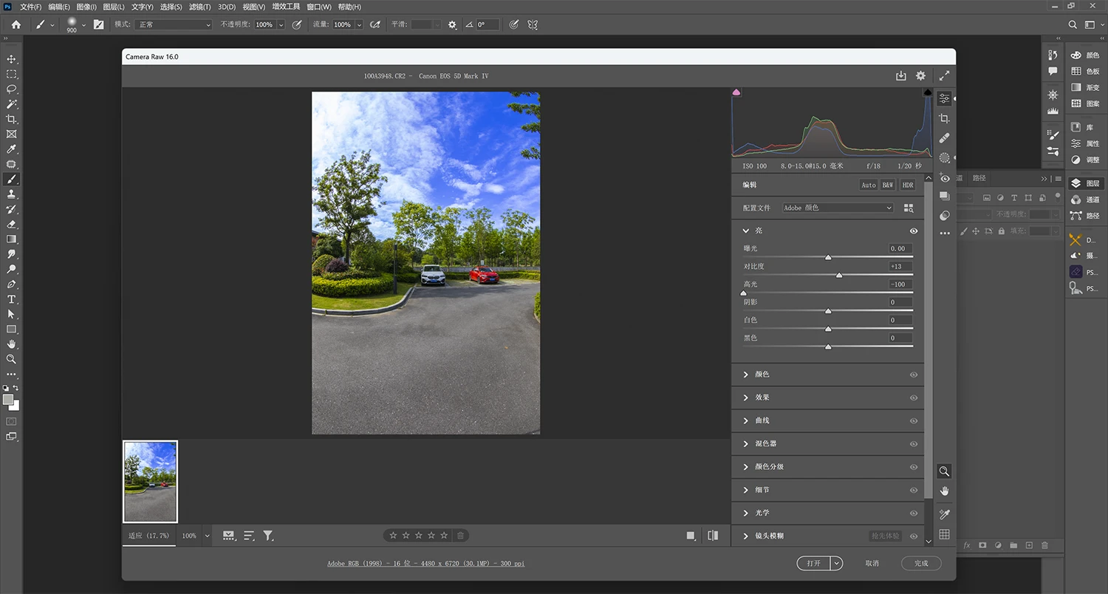
Task: Toggle visibility of the 亮 panel edits
Action: click(914, 231)
